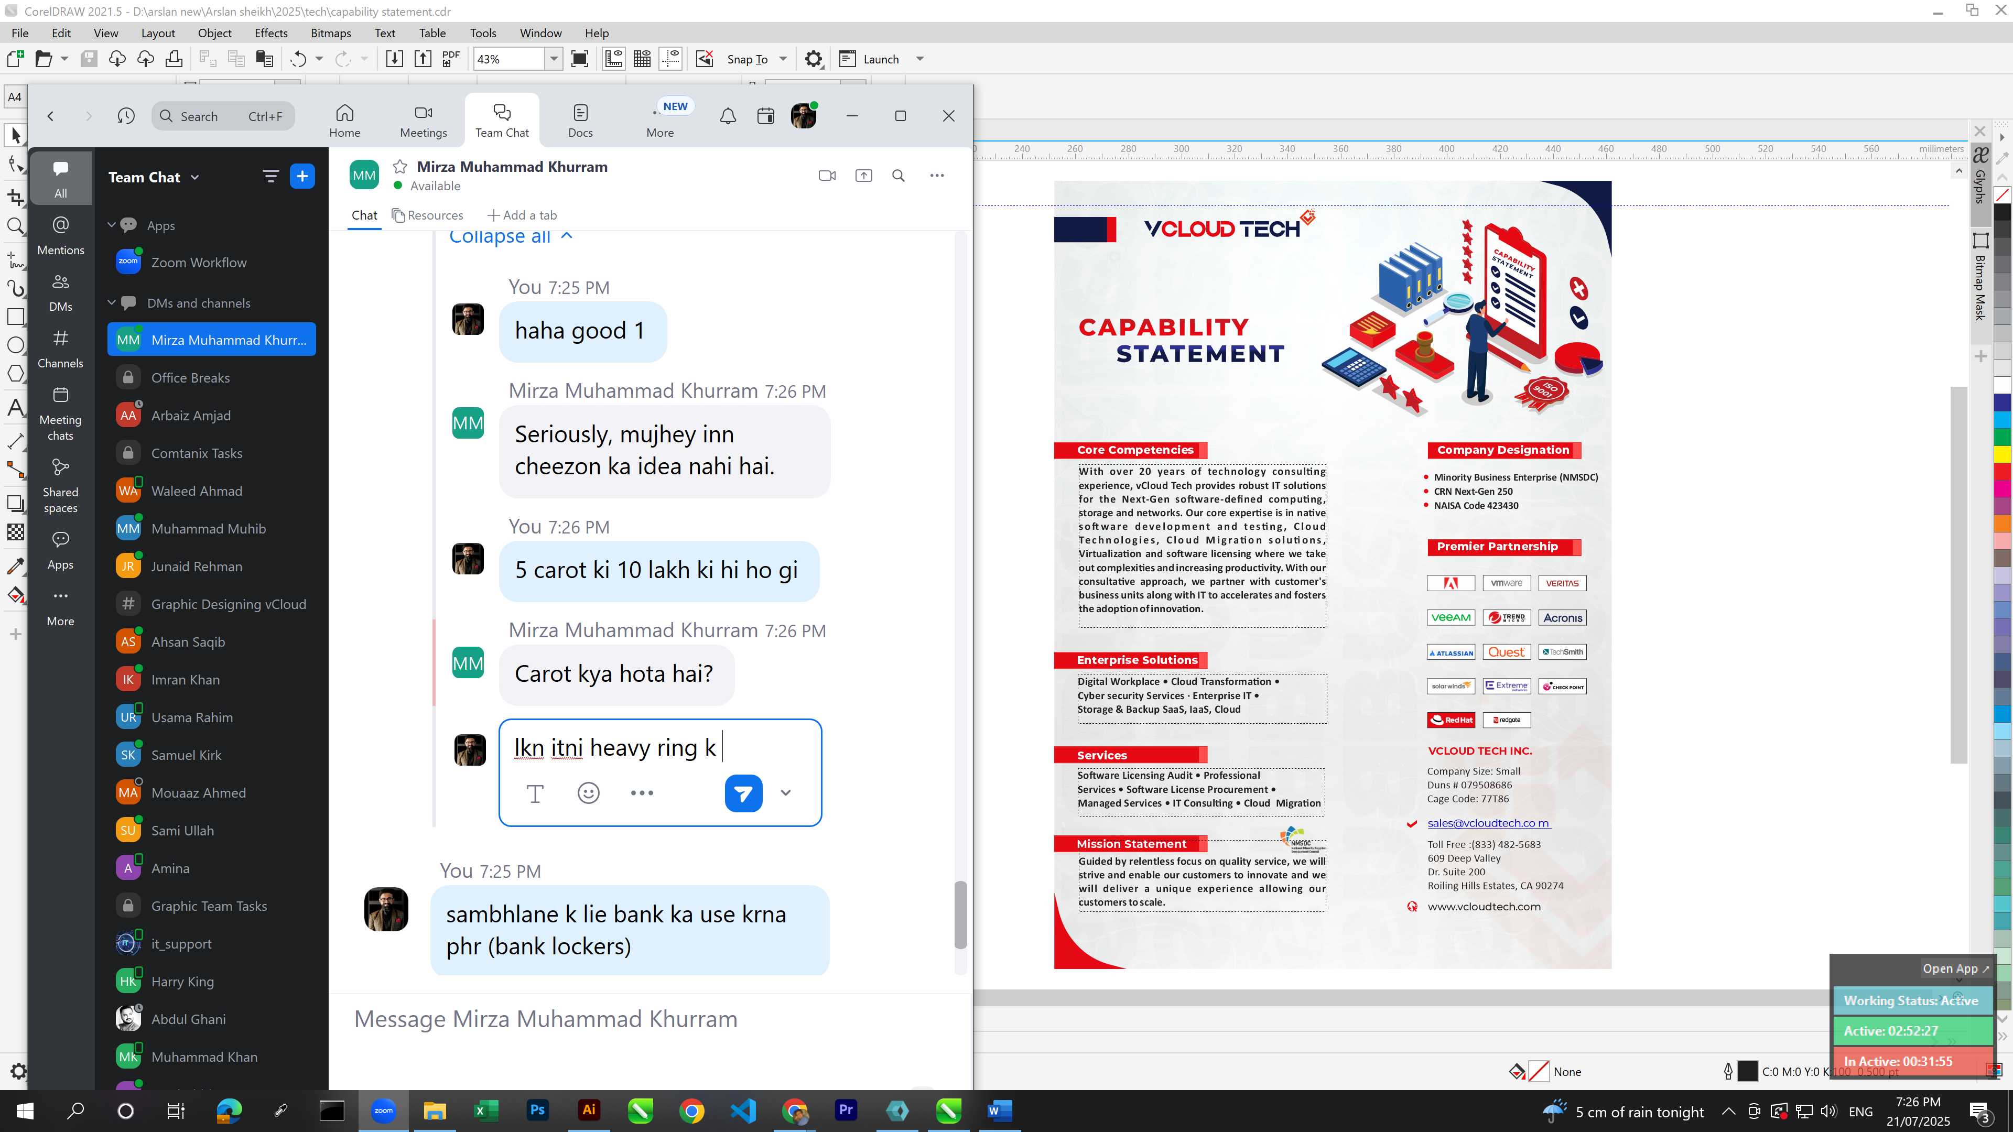Collapse the Apps section
Image resolution: width=2013 pixels, height=1132 pixels.
(x=112, y=225)
